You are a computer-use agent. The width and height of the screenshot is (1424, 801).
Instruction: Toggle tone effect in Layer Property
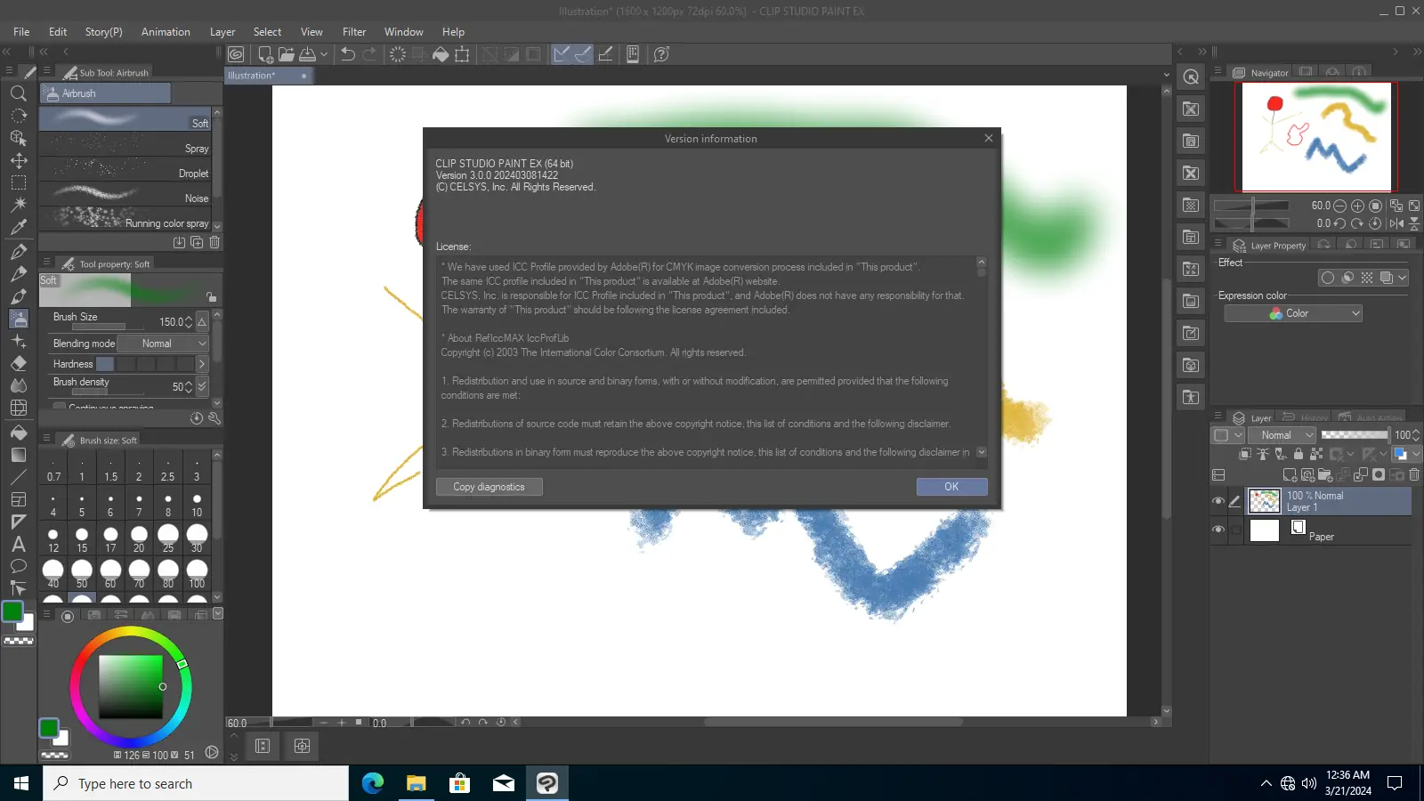(x=1367, y=278)
